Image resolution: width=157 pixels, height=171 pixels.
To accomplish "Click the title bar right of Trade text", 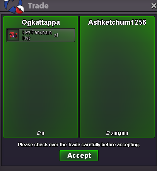I will [x=99, y=6].
